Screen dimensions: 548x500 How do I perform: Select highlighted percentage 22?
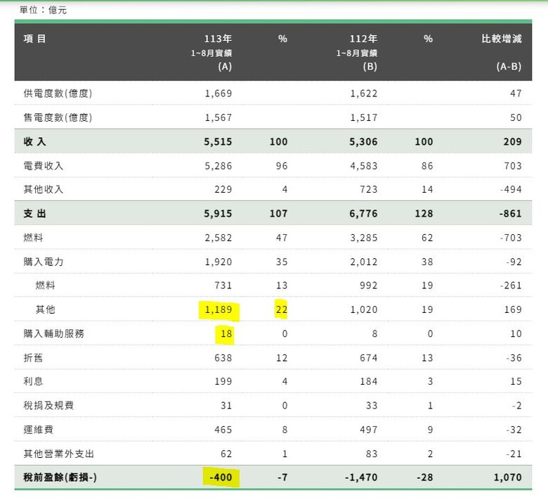(282, 309)
